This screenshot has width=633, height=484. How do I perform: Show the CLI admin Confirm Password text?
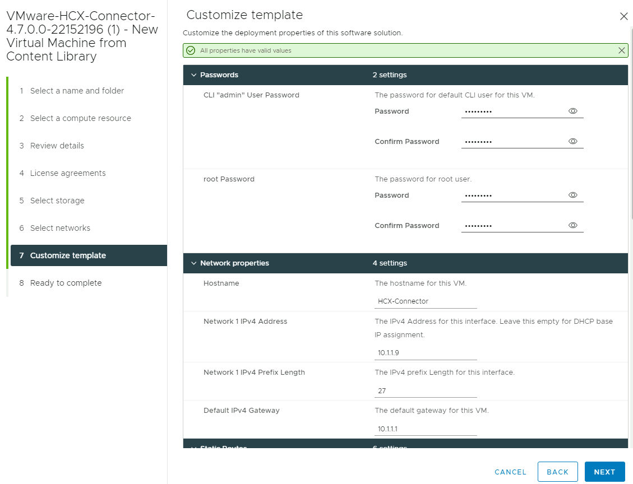pos(572,141)
